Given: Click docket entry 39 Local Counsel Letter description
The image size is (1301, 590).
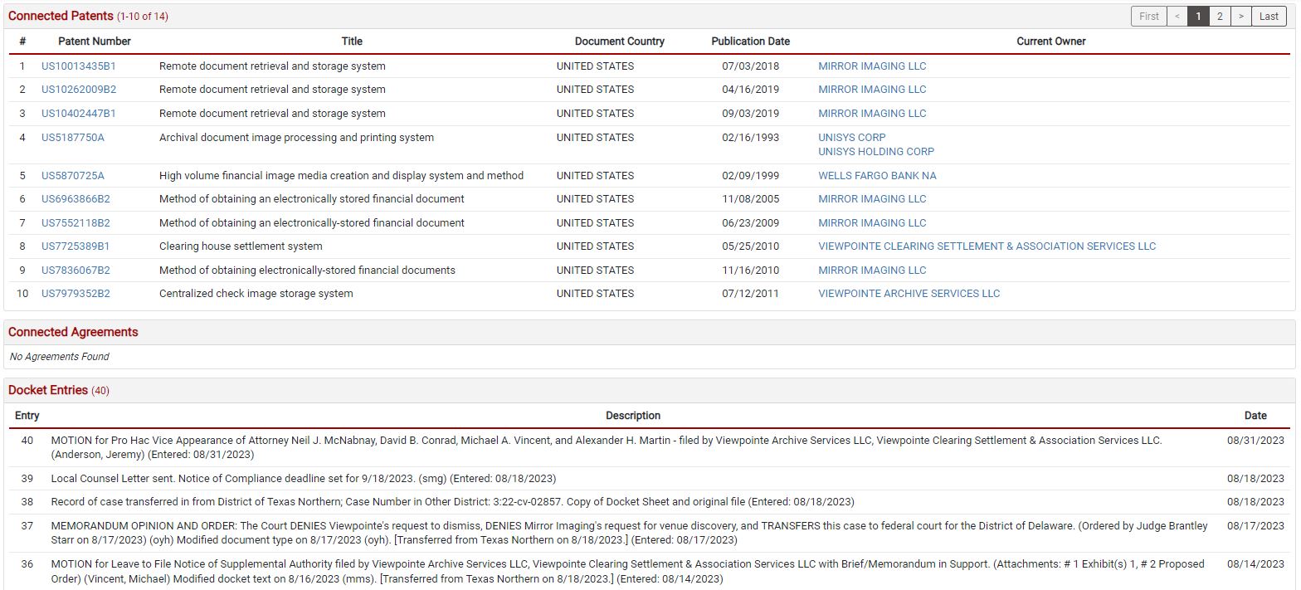Looking at the screenshot, I should tap(303, 479).
